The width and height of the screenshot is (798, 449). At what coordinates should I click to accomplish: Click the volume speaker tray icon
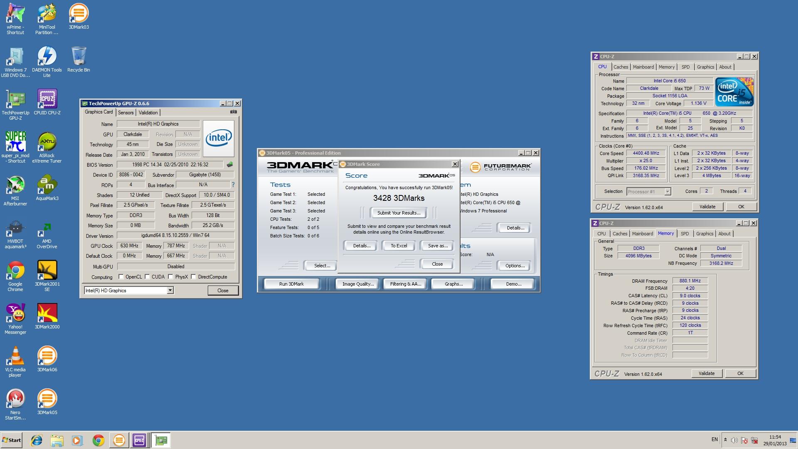734,440
